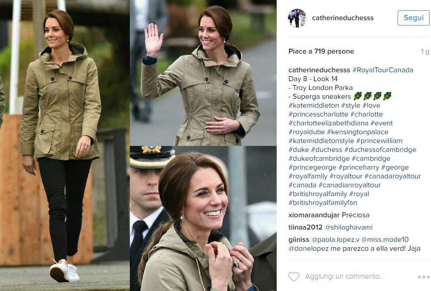Visit giiniss commenter profile
The height and width of the screenshot is (291, 431).
[299, 239]
